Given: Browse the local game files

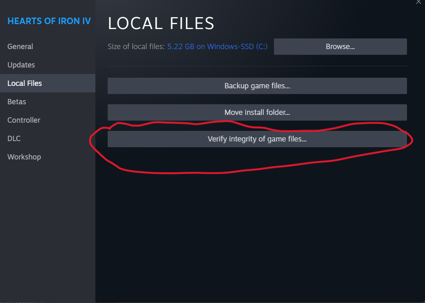Looking at the screenshot, I should coord(340,46).
